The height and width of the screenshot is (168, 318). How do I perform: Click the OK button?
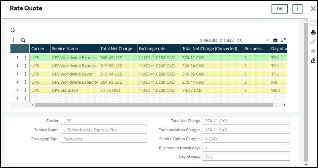click(x=280, y=9)
